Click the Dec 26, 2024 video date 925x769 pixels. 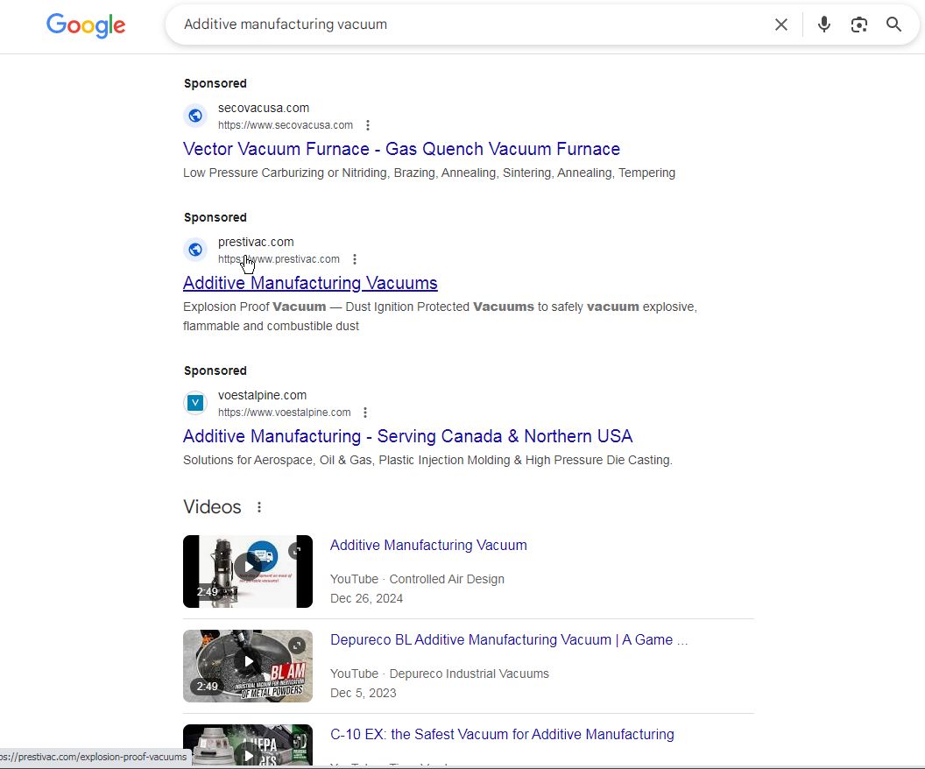pyautogui.click(x=366, y=598)
